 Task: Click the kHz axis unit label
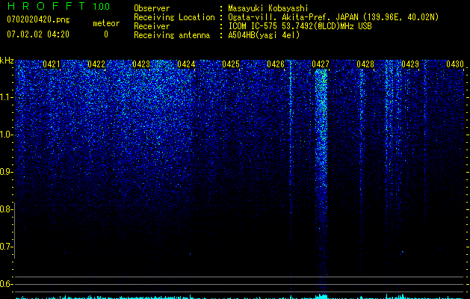point(7,61)
